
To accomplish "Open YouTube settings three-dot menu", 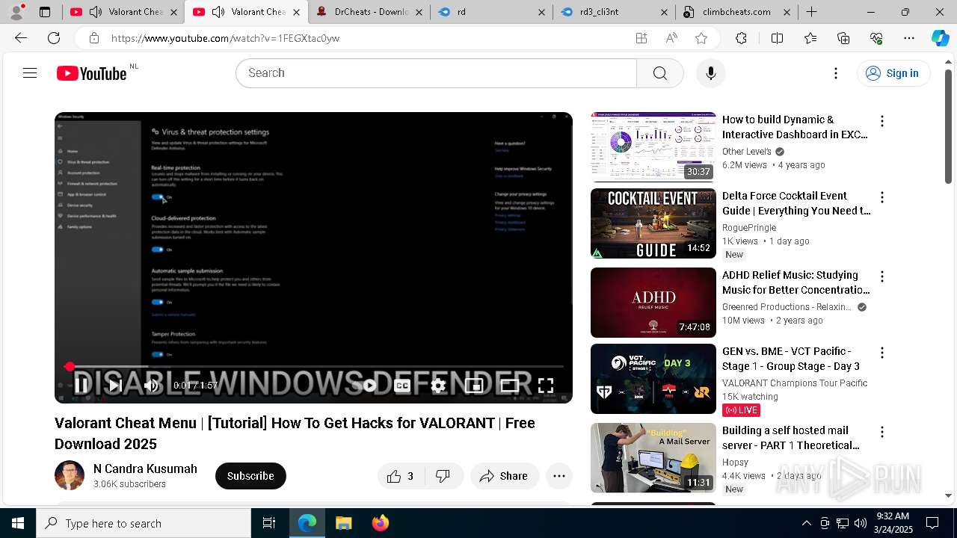I will 836,73.
